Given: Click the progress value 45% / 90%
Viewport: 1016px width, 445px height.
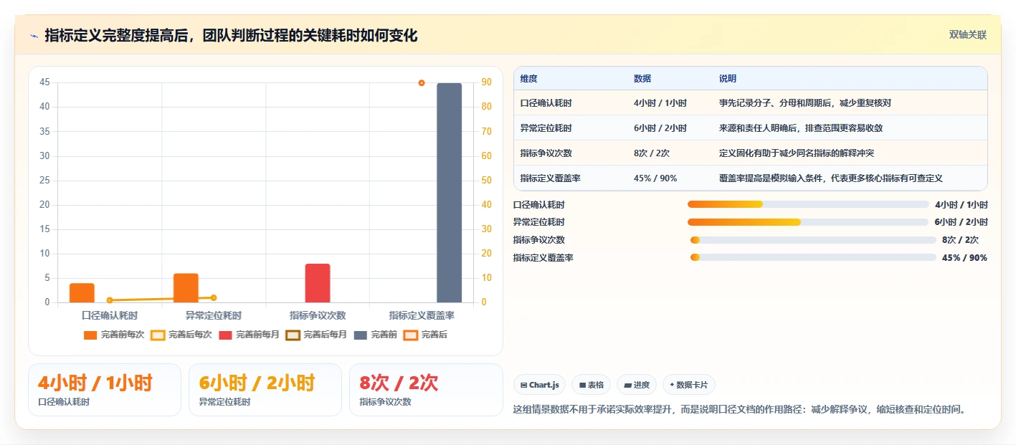Looking at the screenshot, I should point(964,257).
